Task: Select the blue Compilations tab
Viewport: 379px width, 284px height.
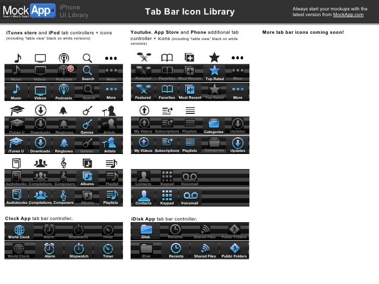Action: (40, 197)
